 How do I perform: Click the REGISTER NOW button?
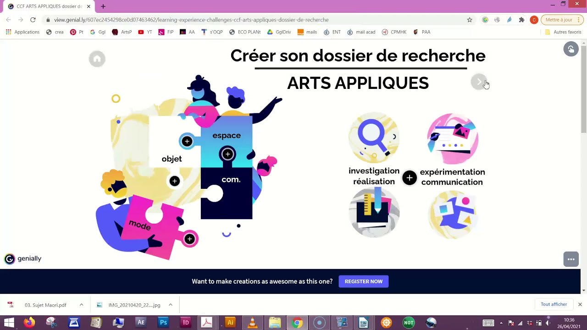pos(364,281)
